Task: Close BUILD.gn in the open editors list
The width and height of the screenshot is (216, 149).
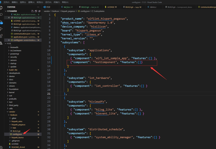Action: 9,18
